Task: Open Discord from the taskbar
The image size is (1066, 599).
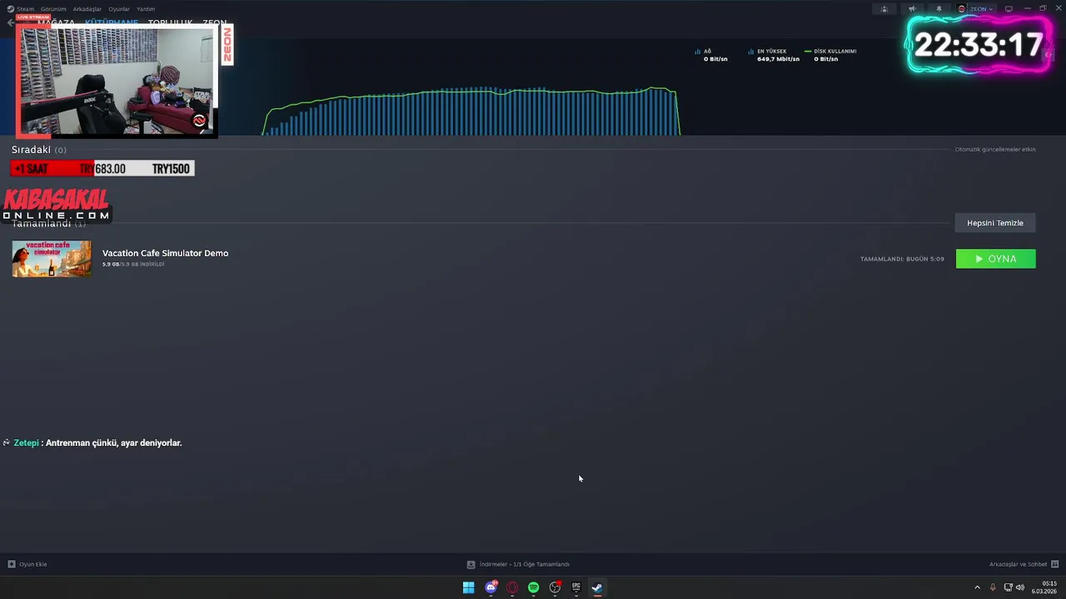Action: [491, 587]
